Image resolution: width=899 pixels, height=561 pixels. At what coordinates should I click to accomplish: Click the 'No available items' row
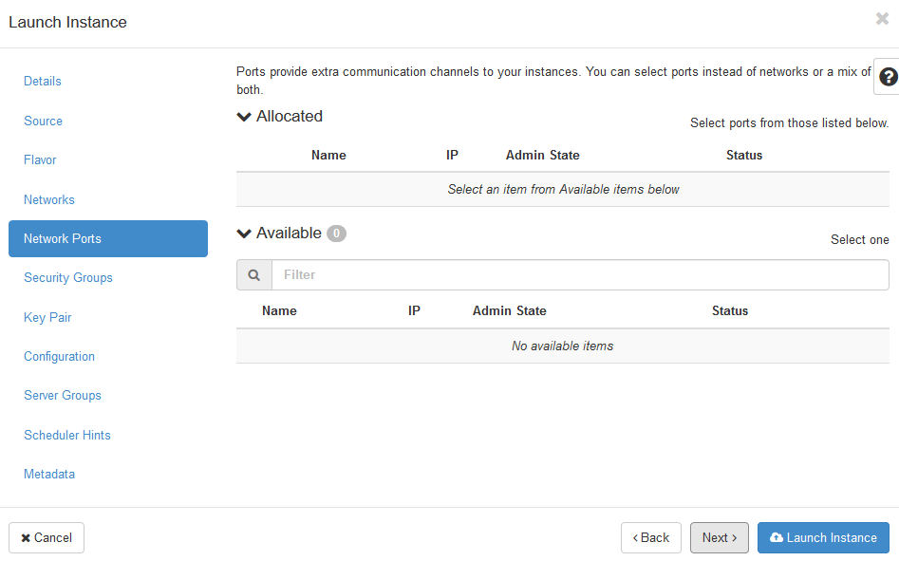pos(562,346)
